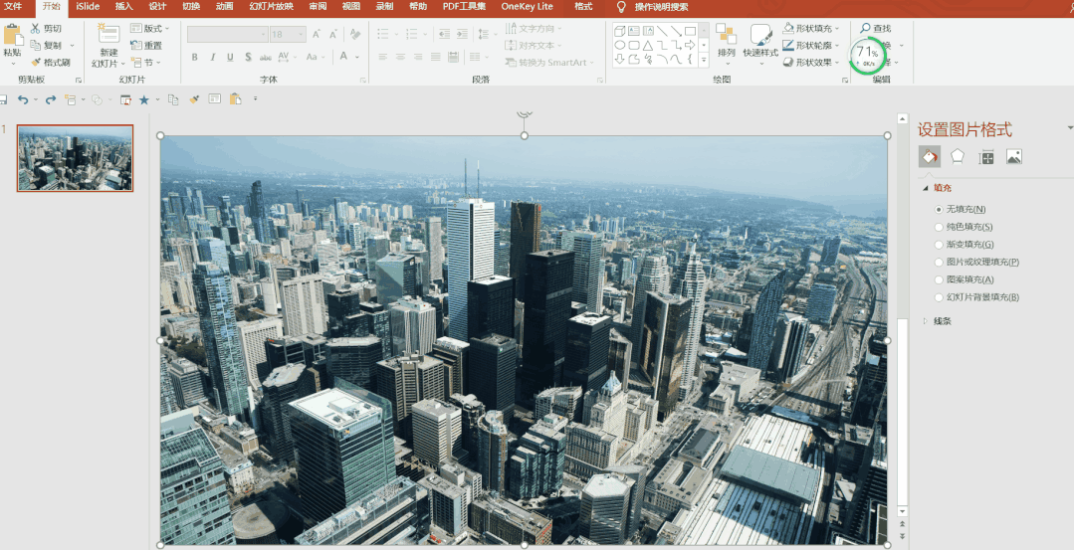Open PDF工具集 tab
The height and width of the screenshot is (550, 1074).
[464, 6]
